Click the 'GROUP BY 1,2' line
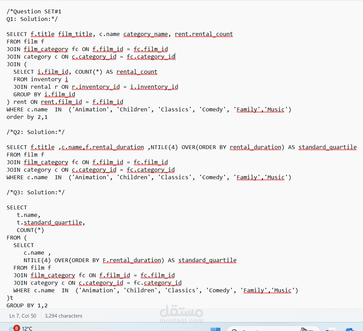 (x=27, y=306)
